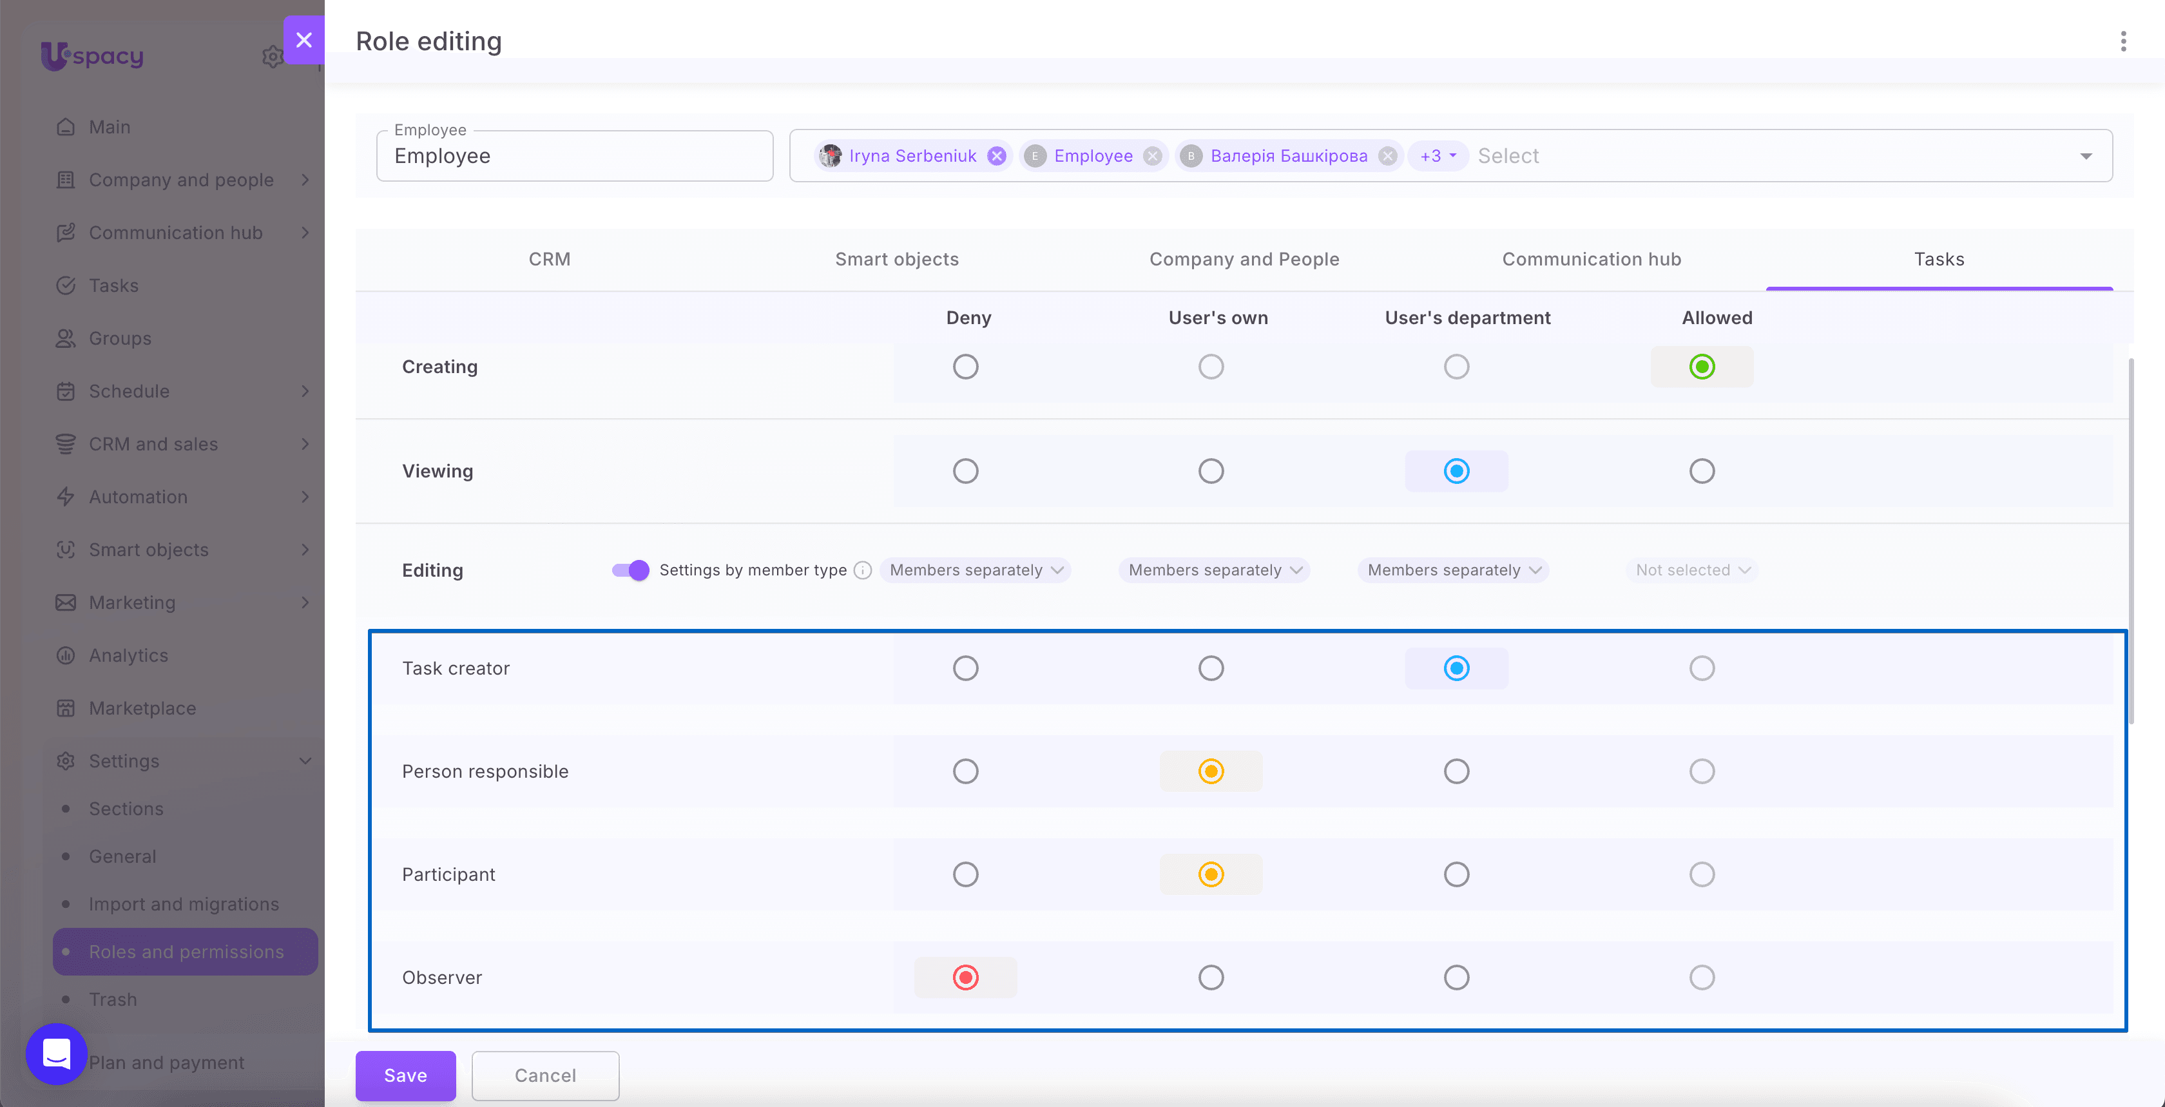Click the Main home icon in sidebar

point(66,127)
